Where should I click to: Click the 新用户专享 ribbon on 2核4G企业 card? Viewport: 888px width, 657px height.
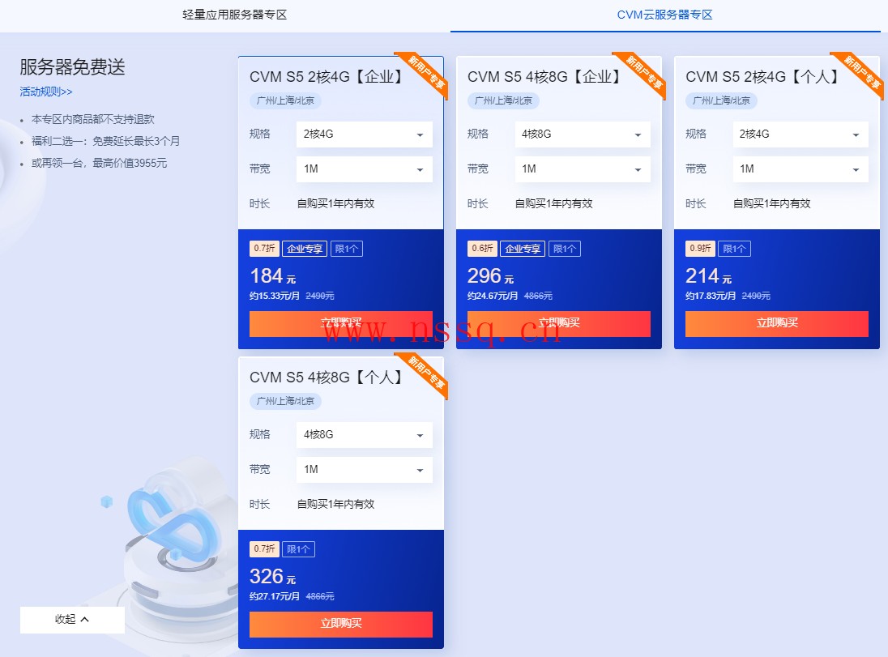[x=425, y=73]
